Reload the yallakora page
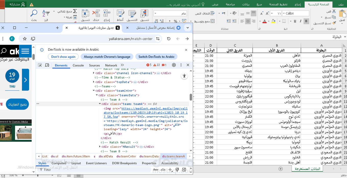The image size is (347, 178). (x=169, y=39)
